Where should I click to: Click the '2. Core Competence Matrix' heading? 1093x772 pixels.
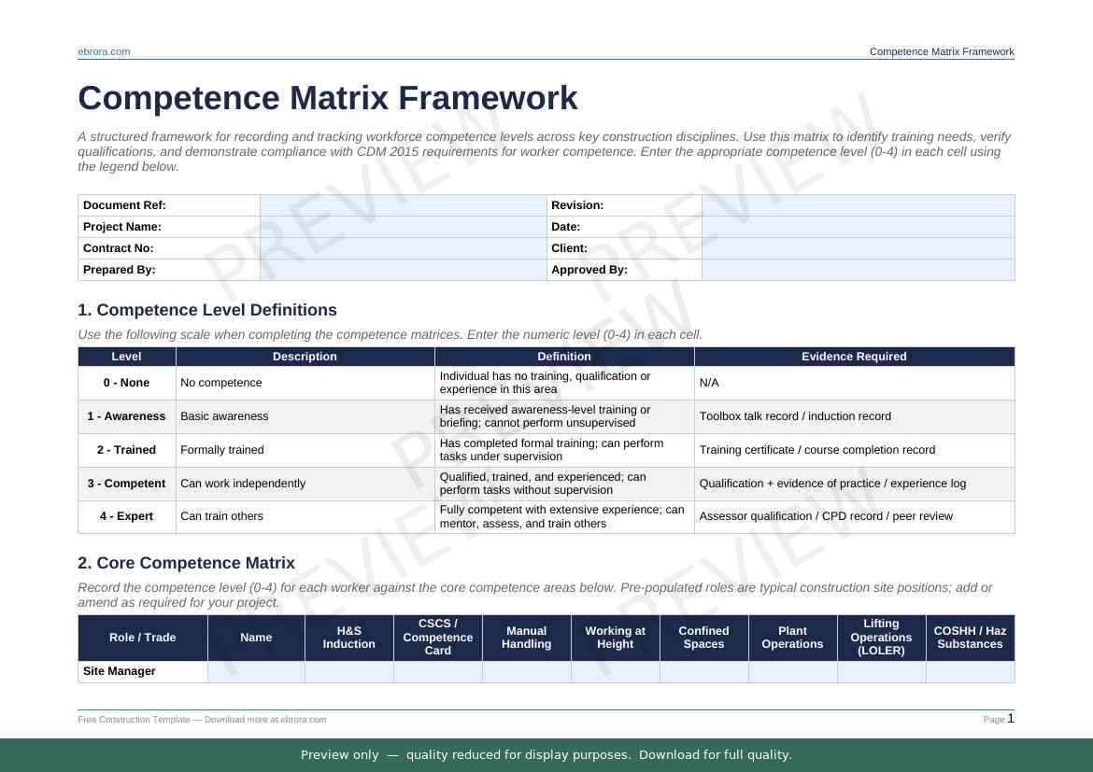pyautogui.click(x=186, y=563)
